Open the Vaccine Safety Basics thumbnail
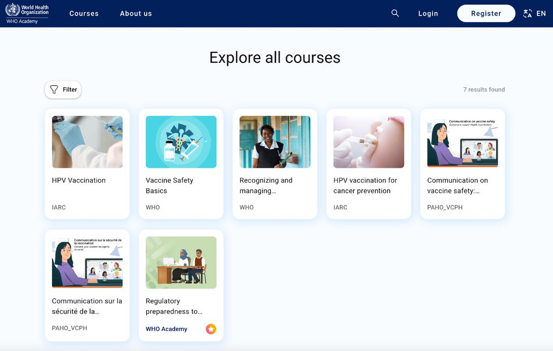553x351 pixels. tap(181, 142)
